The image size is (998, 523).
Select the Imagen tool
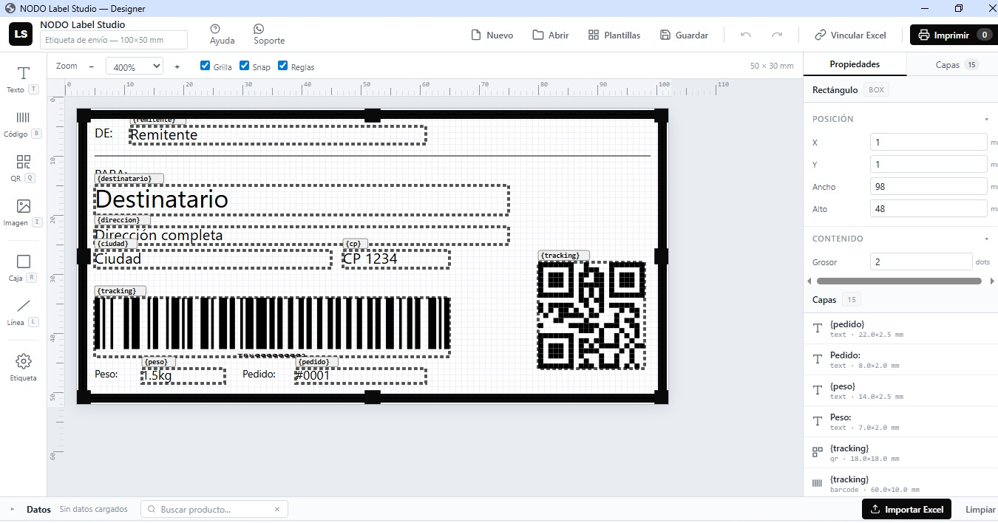tap(23, 213)
